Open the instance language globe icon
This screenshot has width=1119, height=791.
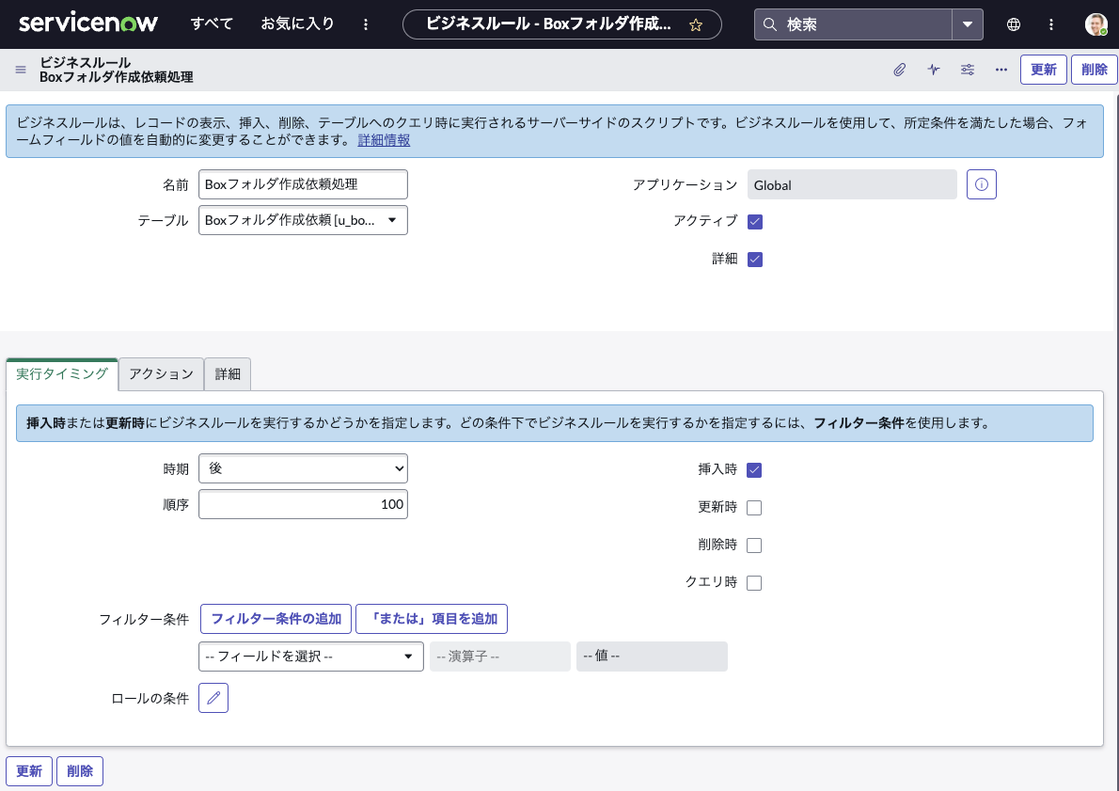coord(1013,24)
